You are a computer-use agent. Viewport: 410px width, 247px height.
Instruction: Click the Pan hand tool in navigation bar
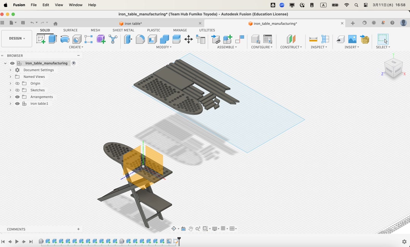[x=191, y=229]
